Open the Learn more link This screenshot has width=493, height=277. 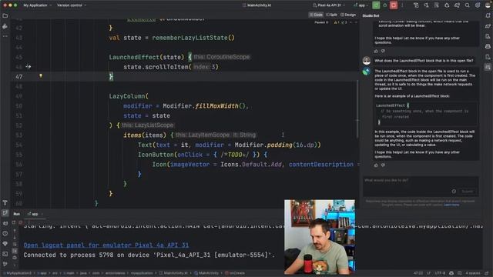point(451,205)
